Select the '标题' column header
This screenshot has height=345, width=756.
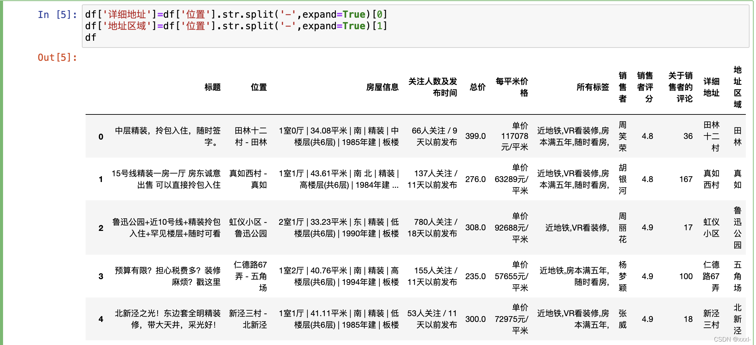[213, 87]
